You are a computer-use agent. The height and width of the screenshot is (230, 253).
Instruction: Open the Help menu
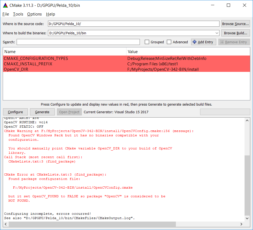coord(50,14)
